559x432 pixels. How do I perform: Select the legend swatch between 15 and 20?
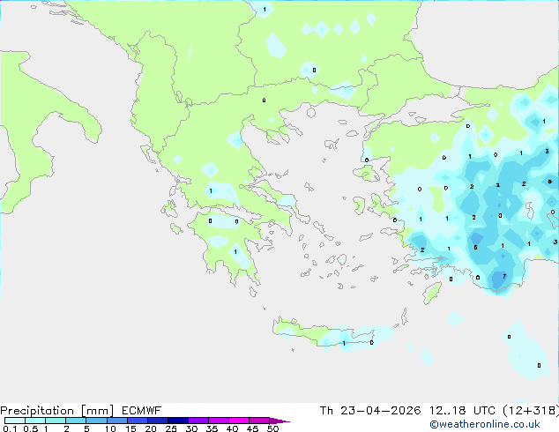(138, 421)
